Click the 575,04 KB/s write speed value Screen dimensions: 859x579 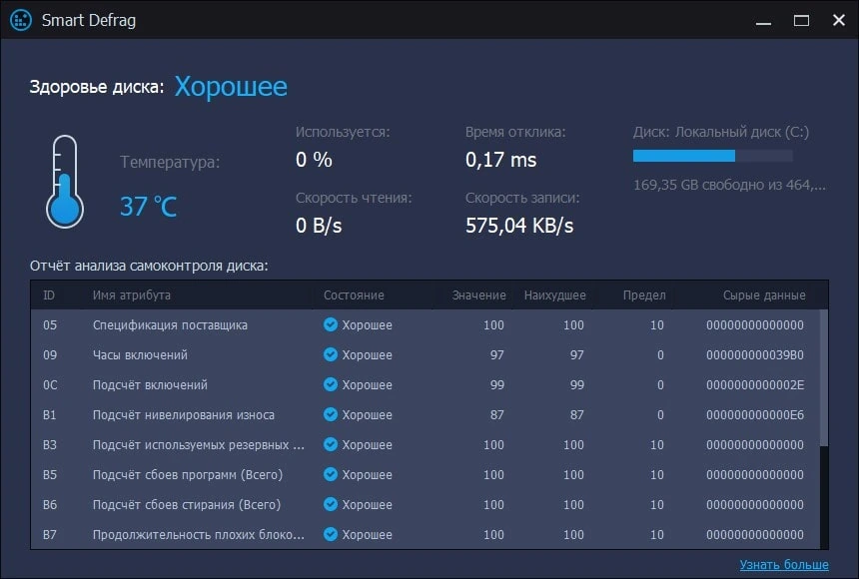[x=519, y=226]
